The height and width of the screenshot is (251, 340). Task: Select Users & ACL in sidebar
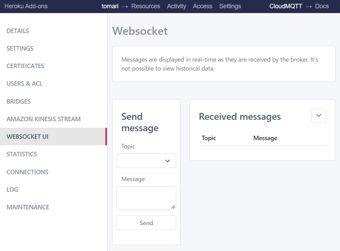tap(24, 84)
